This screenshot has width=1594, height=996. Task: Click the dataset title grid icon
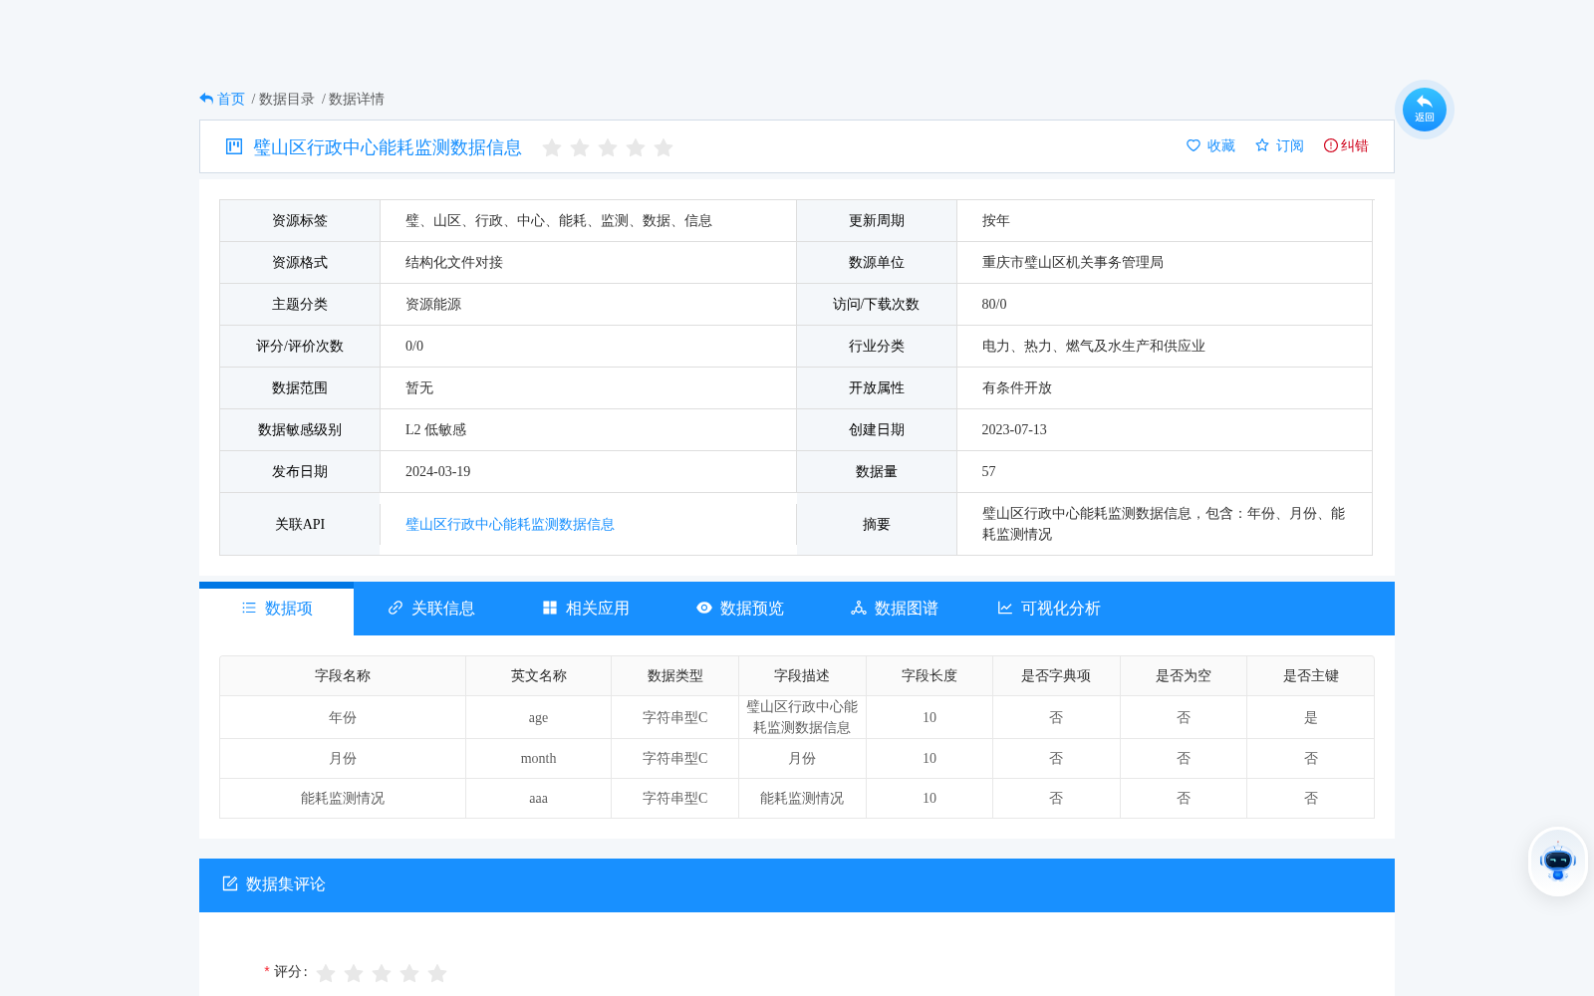pos(234,146)
